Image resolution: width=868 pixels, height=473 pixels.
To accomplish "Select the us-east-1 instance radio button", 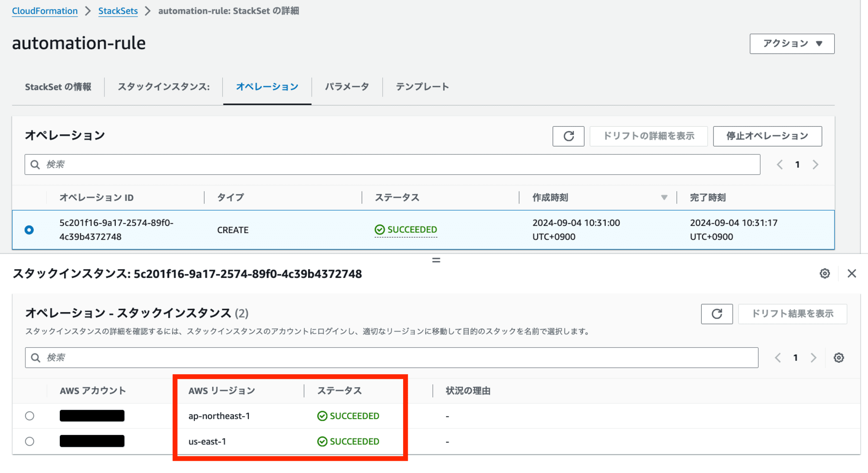I will [30, 441].
